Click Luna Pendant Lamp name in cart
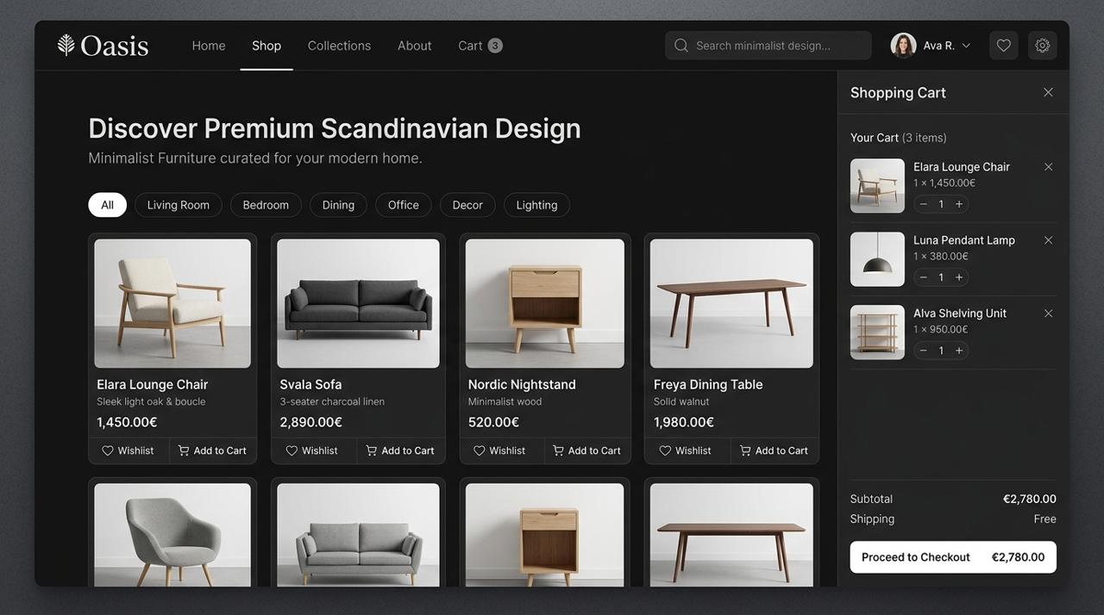Screen dimensions: 1104x615 964,240
